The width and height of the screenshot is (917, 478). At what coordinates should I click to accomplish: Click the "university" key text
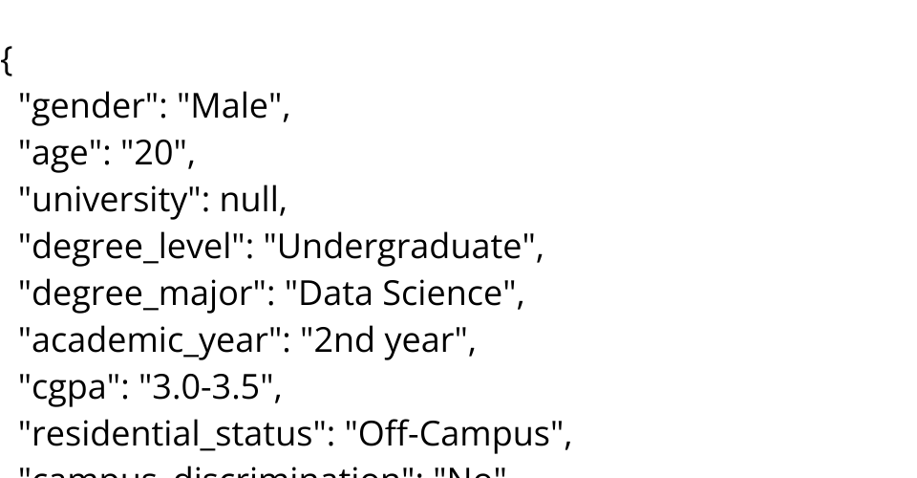pos(113,200)
